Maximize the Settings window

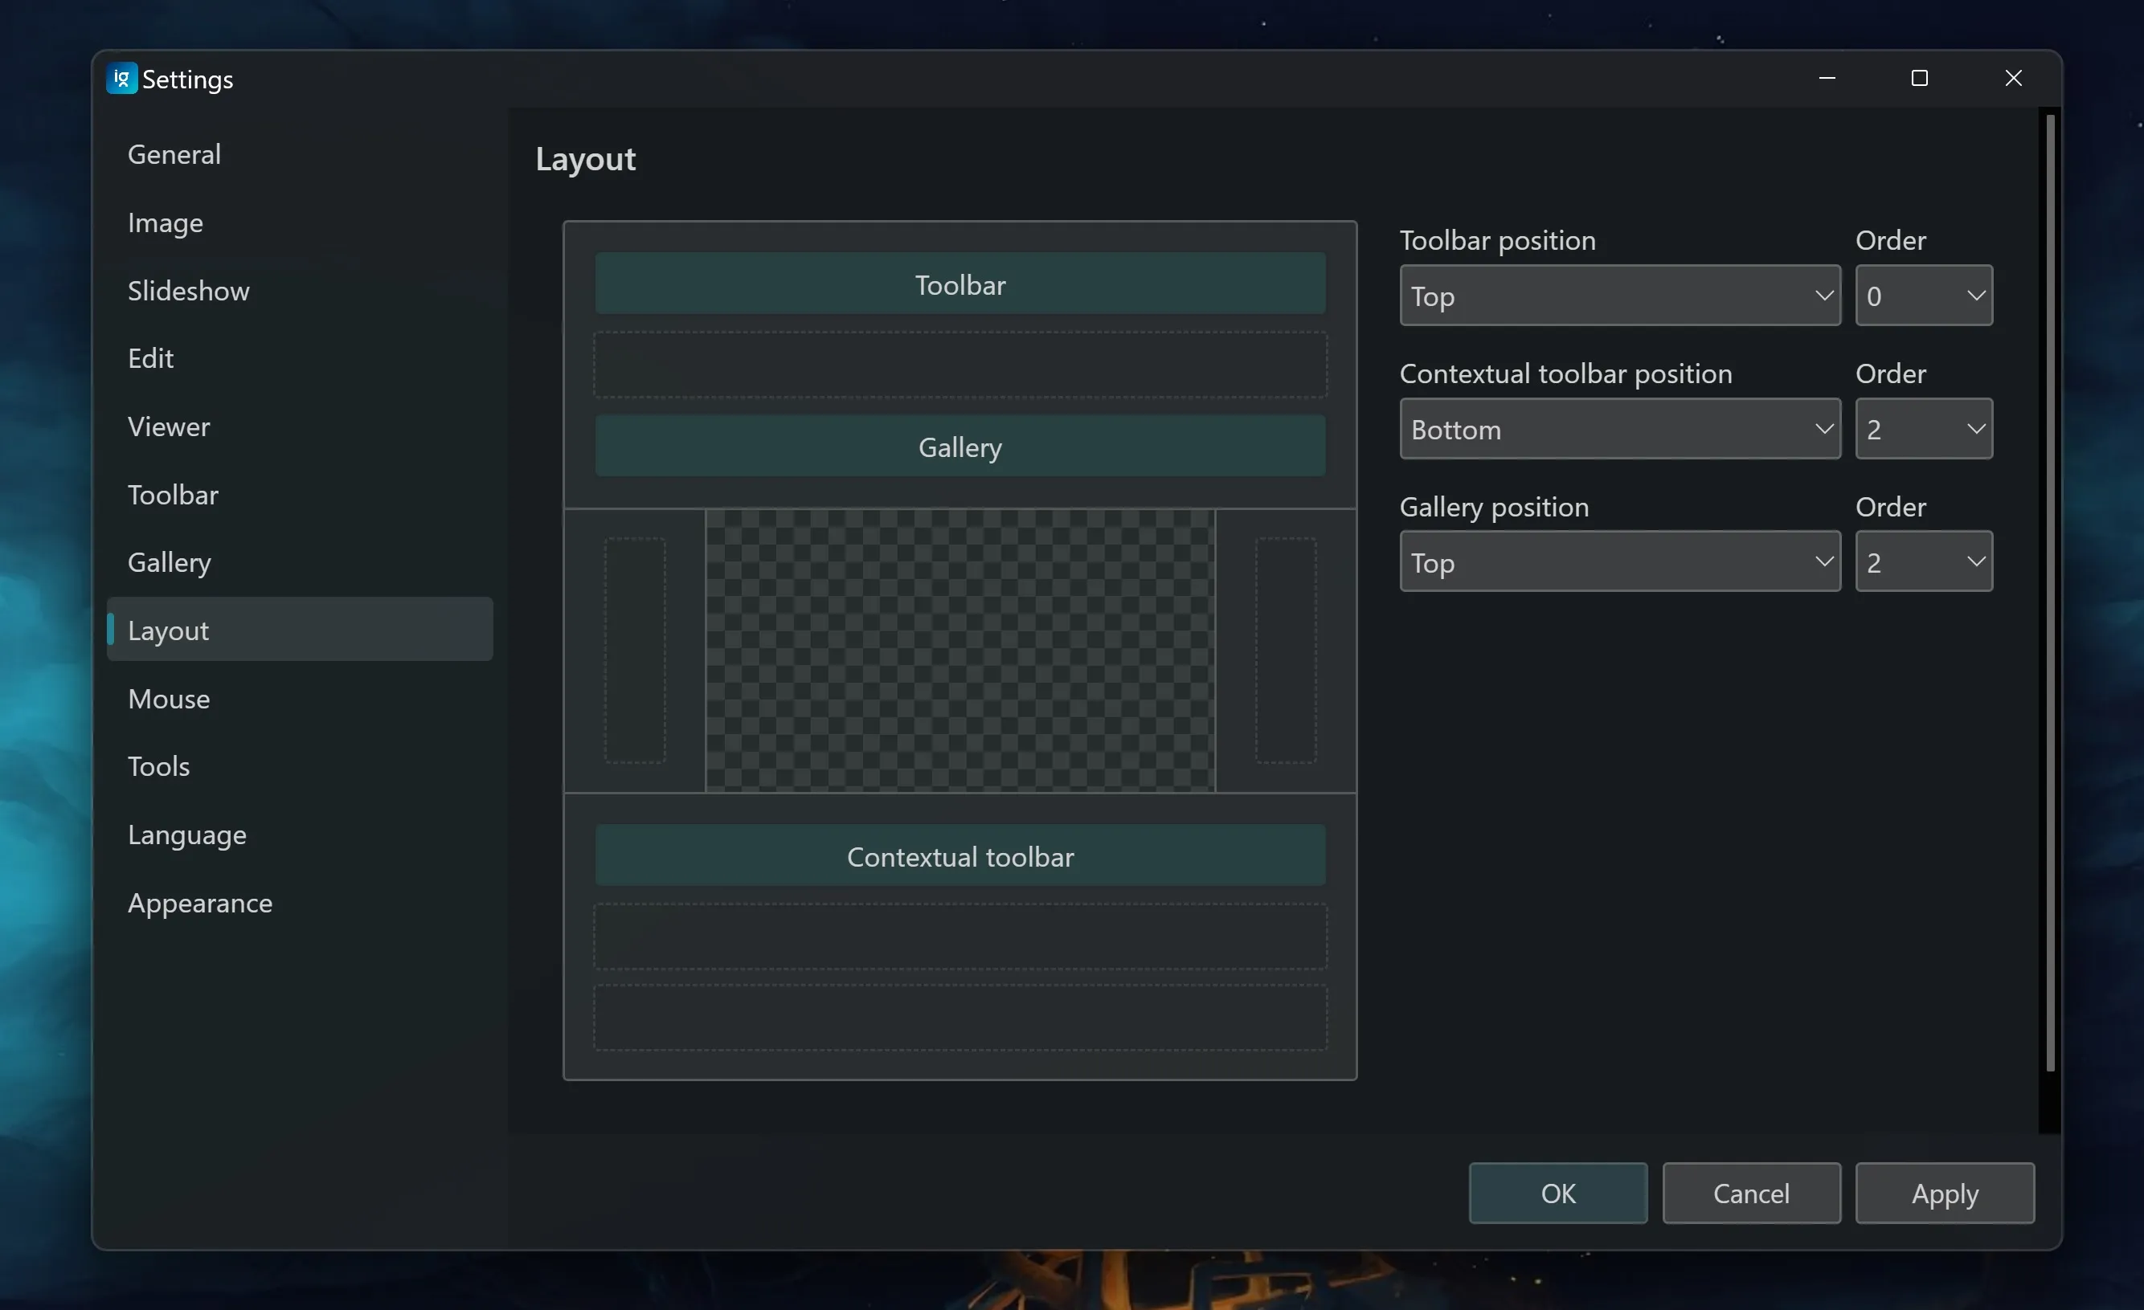pyautogui.click(x=1920, y=78)
